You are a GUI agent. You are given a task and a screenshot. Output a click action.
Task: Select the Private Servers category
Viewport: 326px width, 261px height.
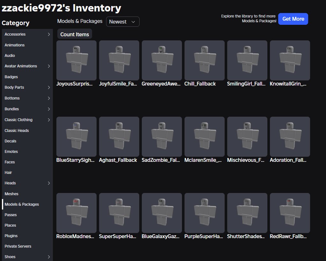pyautogui.click(x=27, y=246)
